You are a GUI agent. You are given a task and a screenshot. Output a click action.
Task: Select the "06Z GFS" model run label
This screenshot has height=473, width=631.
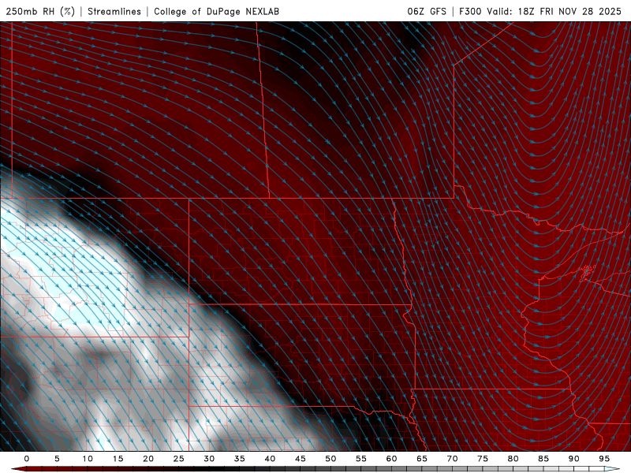pyautogui.click(x=427, y=11)
